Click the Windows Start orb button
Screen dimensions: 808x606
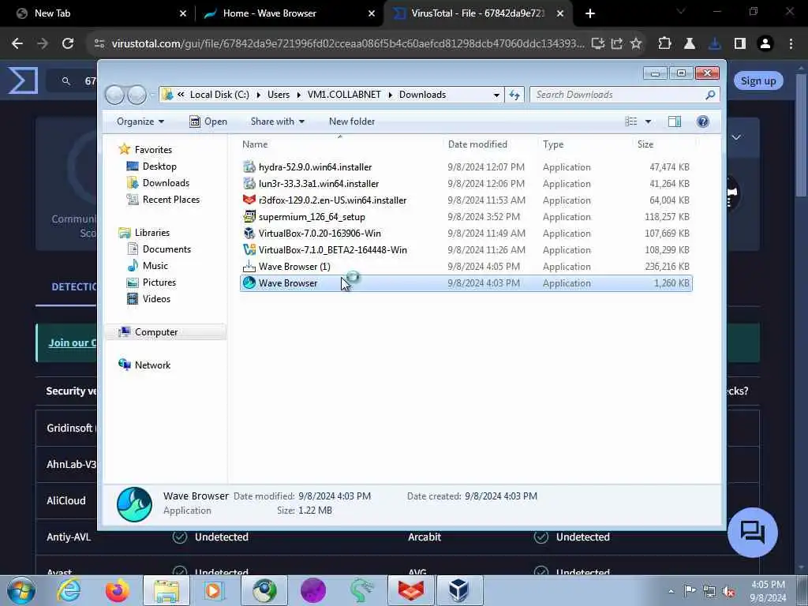[21, 590]
